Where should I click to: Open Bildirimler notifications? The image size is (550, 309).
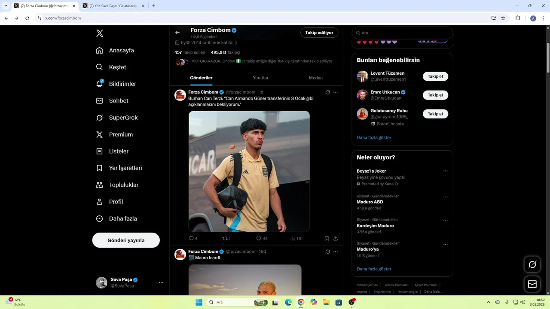(116, 84)
